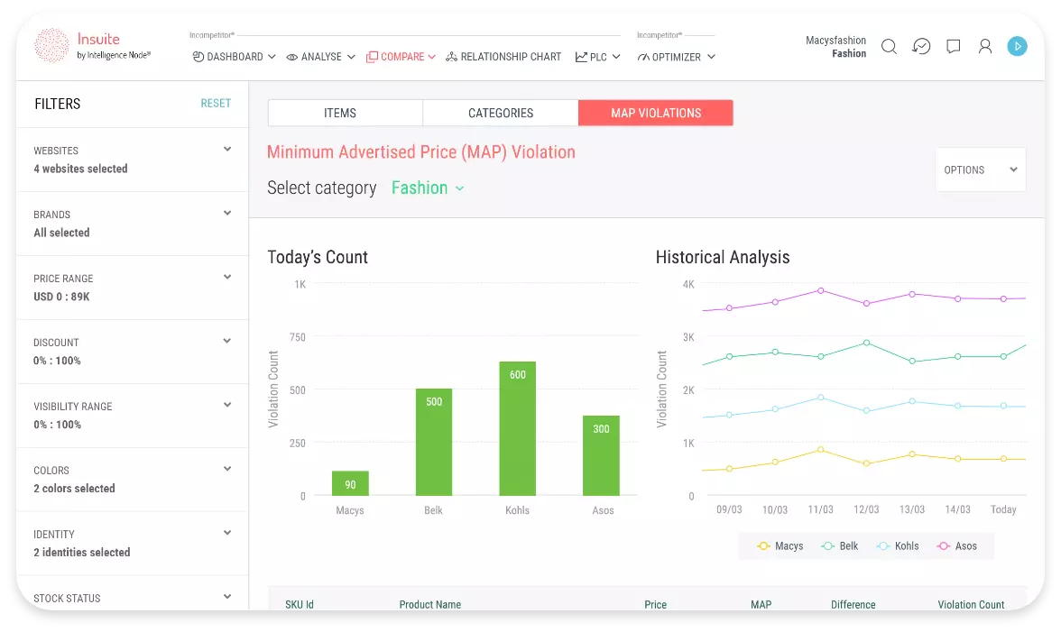Toggle the Macys series in the legend

[x=778, y=545]
